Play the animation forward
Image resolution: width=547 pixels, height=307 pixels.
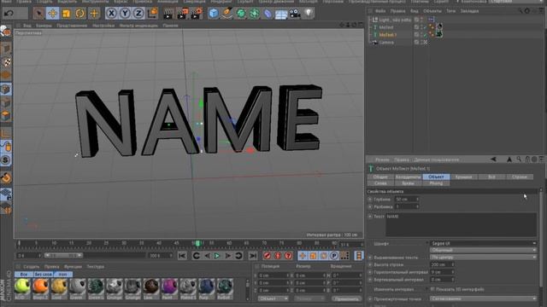(217, 256)
